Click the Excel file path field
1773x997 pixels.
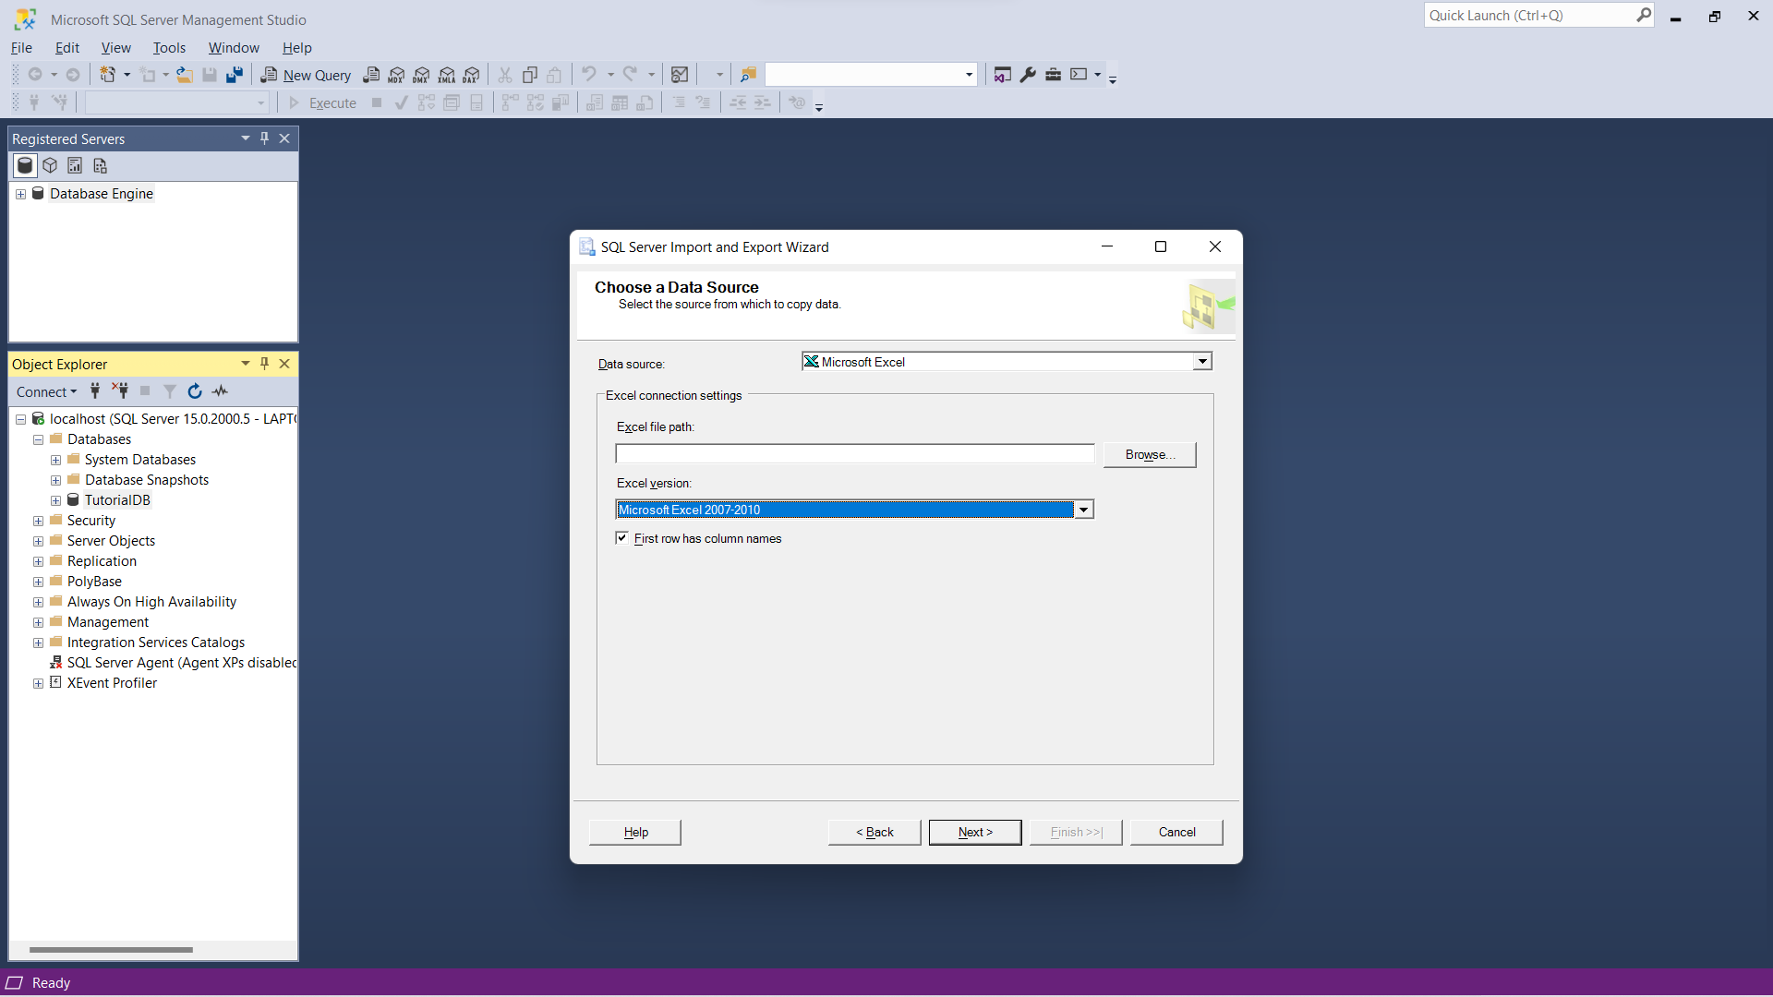854,454
